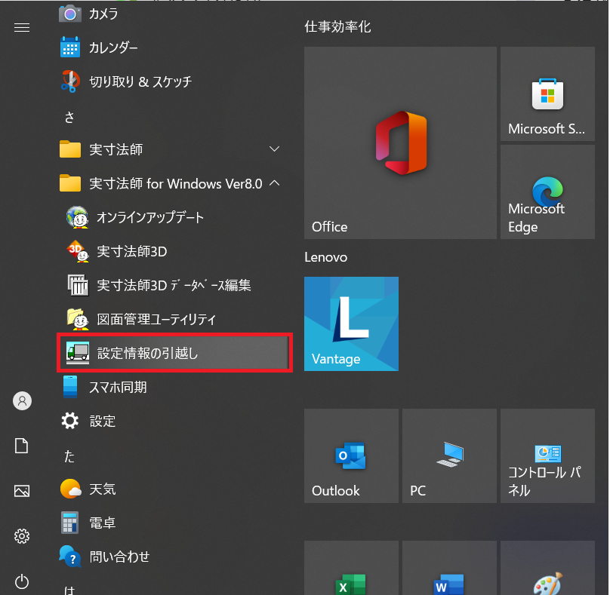610x595 pixels.
Task: Open the Microsoft Store tile
Action: 547,94
